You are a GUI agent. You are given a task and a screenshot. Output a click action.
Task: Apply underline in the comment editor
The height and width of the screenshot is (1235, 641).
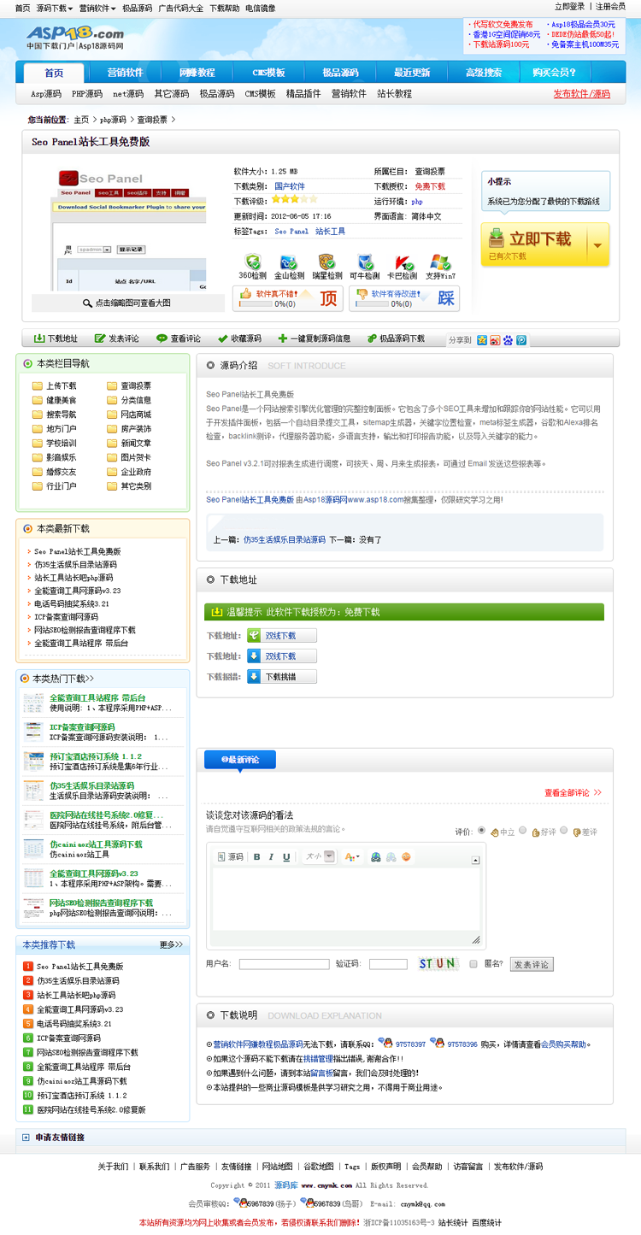(286, 856)
